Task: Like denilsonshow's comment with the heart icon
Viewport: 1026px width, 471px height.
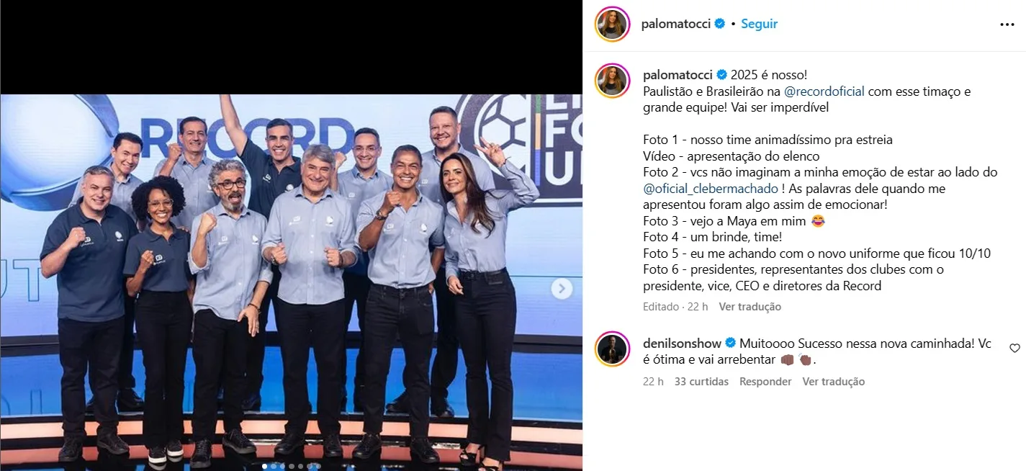Action: coord(1014,349)
